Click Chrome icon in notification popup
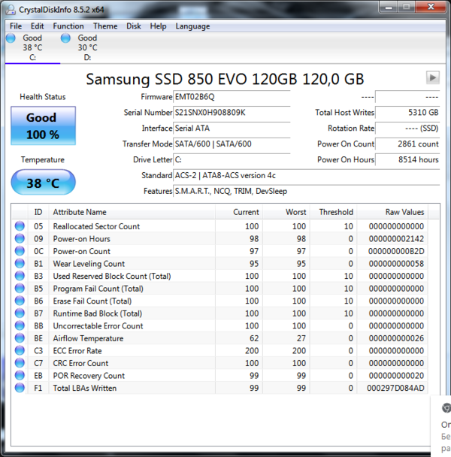This screenshot has width=451, height=457. (x=446, y=407)
